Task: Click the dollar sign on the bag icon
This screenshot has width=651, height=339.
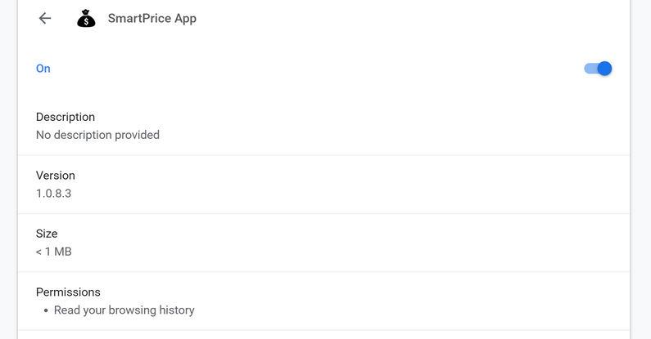Action: pyautogui.click(x=86, y=21)
